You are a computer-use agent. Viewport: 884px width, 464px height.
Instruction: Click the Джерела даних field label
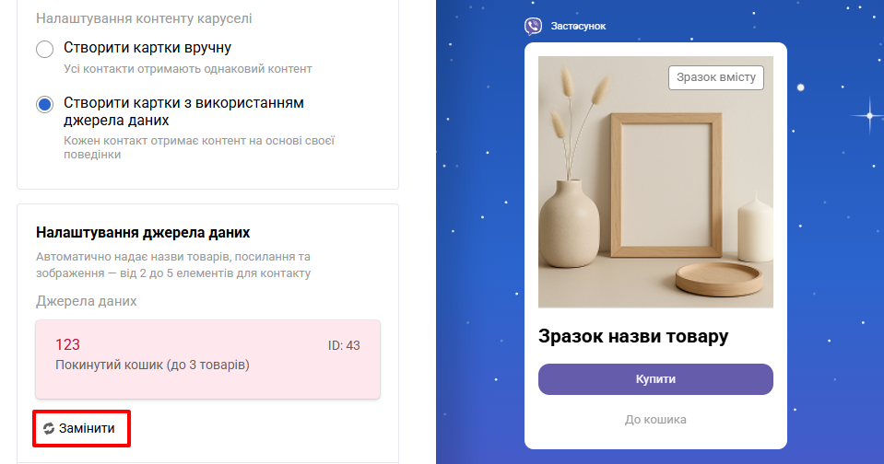(x=87, y=301)
